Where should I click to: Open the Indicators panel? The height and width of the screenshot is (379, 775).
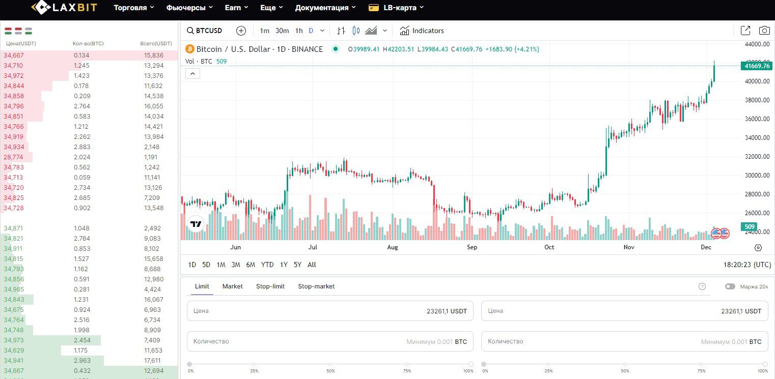click(x=422, y=31)
